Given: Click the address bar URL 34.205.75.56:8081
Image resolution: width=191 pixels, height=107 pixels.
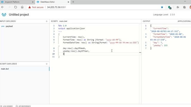Looking at the screenshot, I should (56, 7).
